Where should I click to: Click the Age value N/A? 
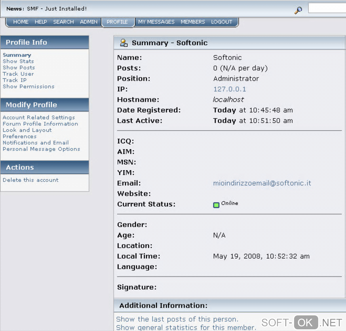219,235
